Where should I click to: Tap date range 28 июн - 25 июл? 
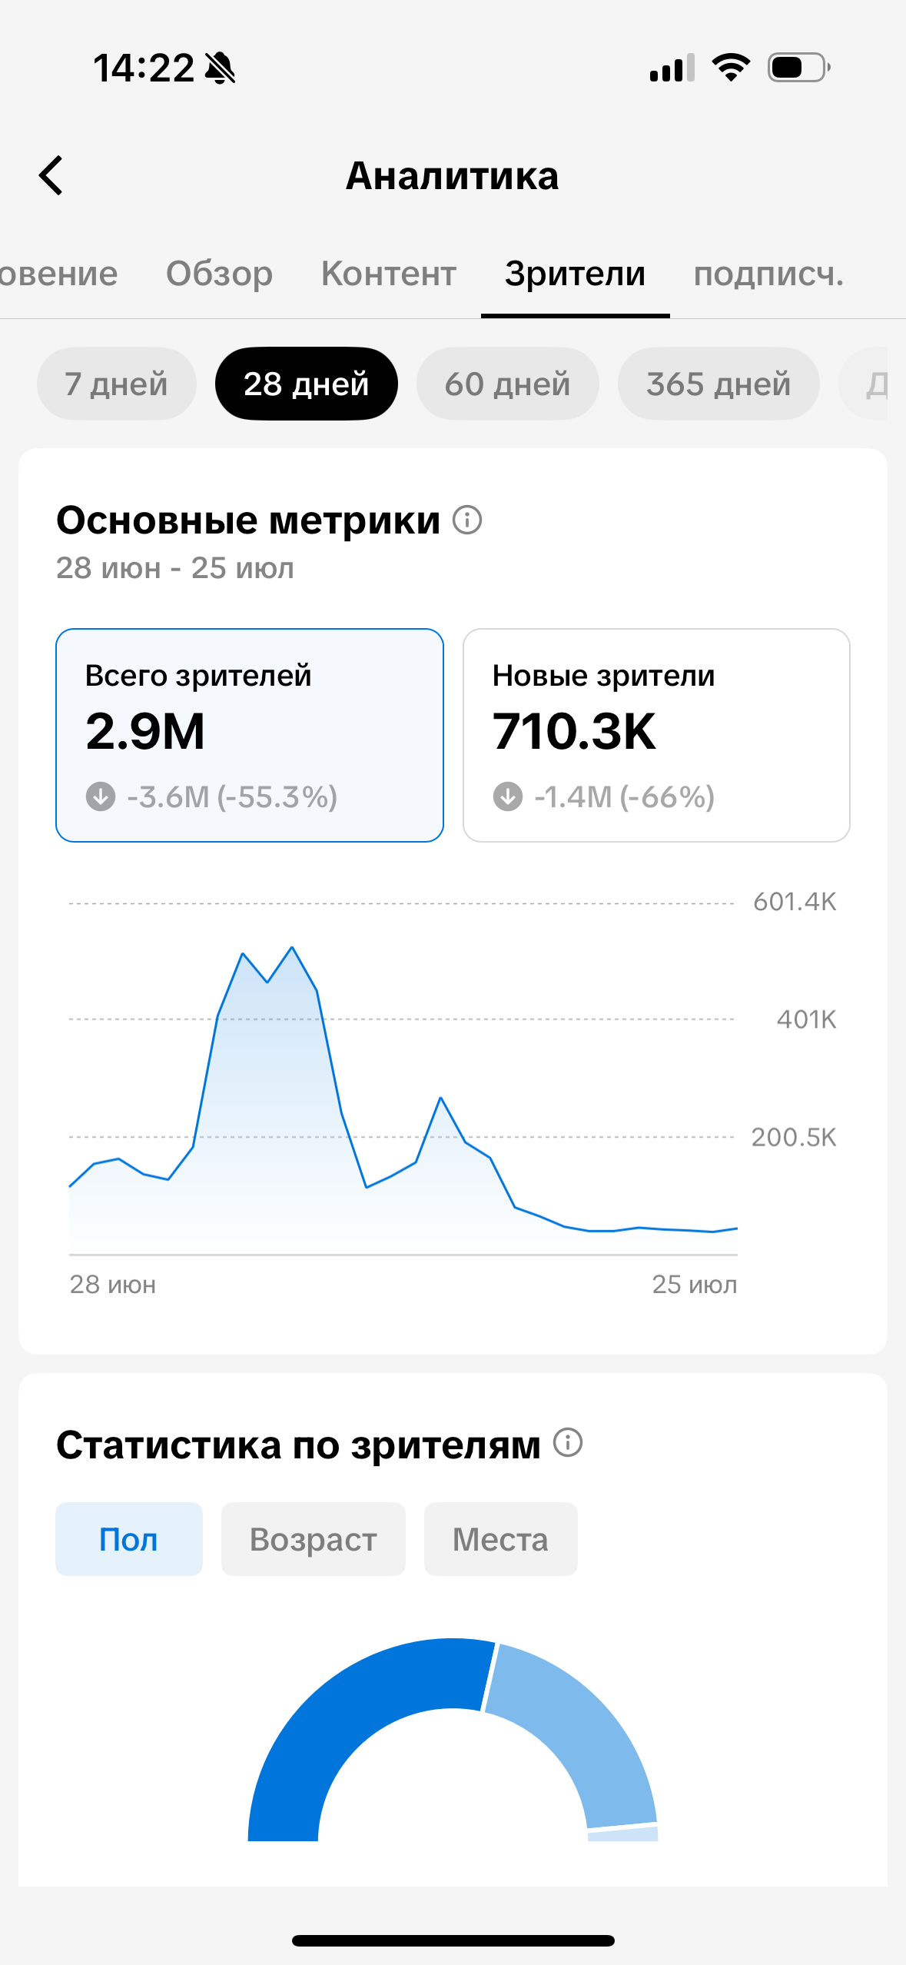tap(175, 568)
